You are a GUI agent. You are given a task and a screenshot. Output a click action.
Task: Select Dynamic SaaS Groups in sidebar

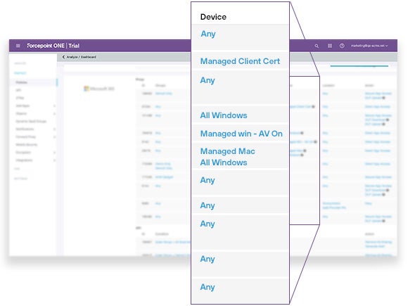[x=31, y=121]
